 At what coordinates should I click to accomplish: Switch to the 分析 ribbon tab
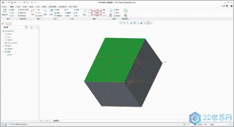coord(18,7)
